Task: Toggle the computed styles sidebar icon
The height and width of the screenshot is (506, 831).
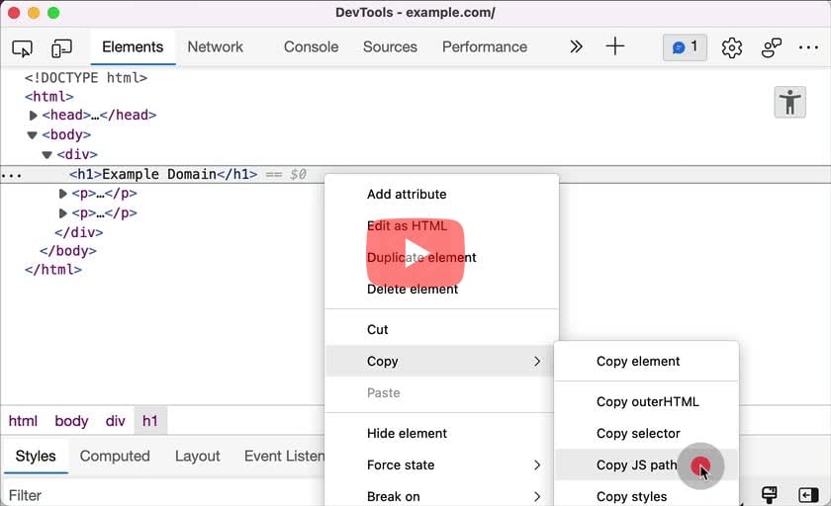Action: coord(808,495)
